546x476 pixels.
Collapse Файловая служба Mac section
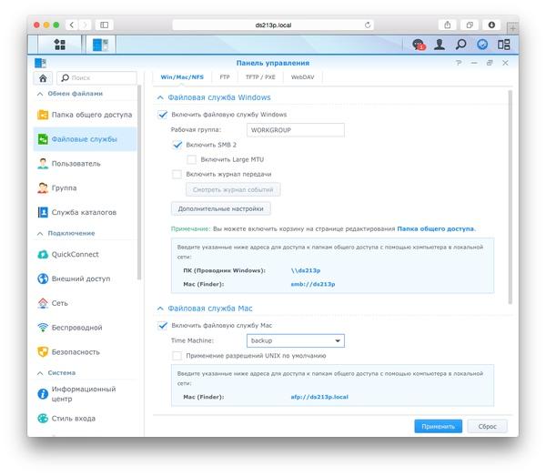click(x=160, y=309)
